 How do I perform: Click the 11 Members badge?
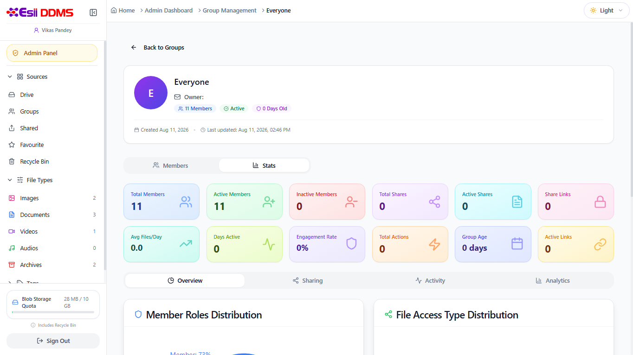(195, 108)
